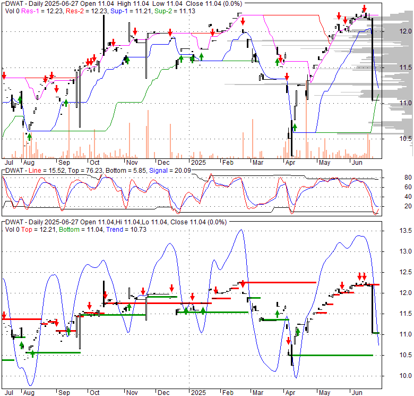Click the oscillator Signal = 20.09 label
Screen dimensions: 414x396
pos(170,171)
